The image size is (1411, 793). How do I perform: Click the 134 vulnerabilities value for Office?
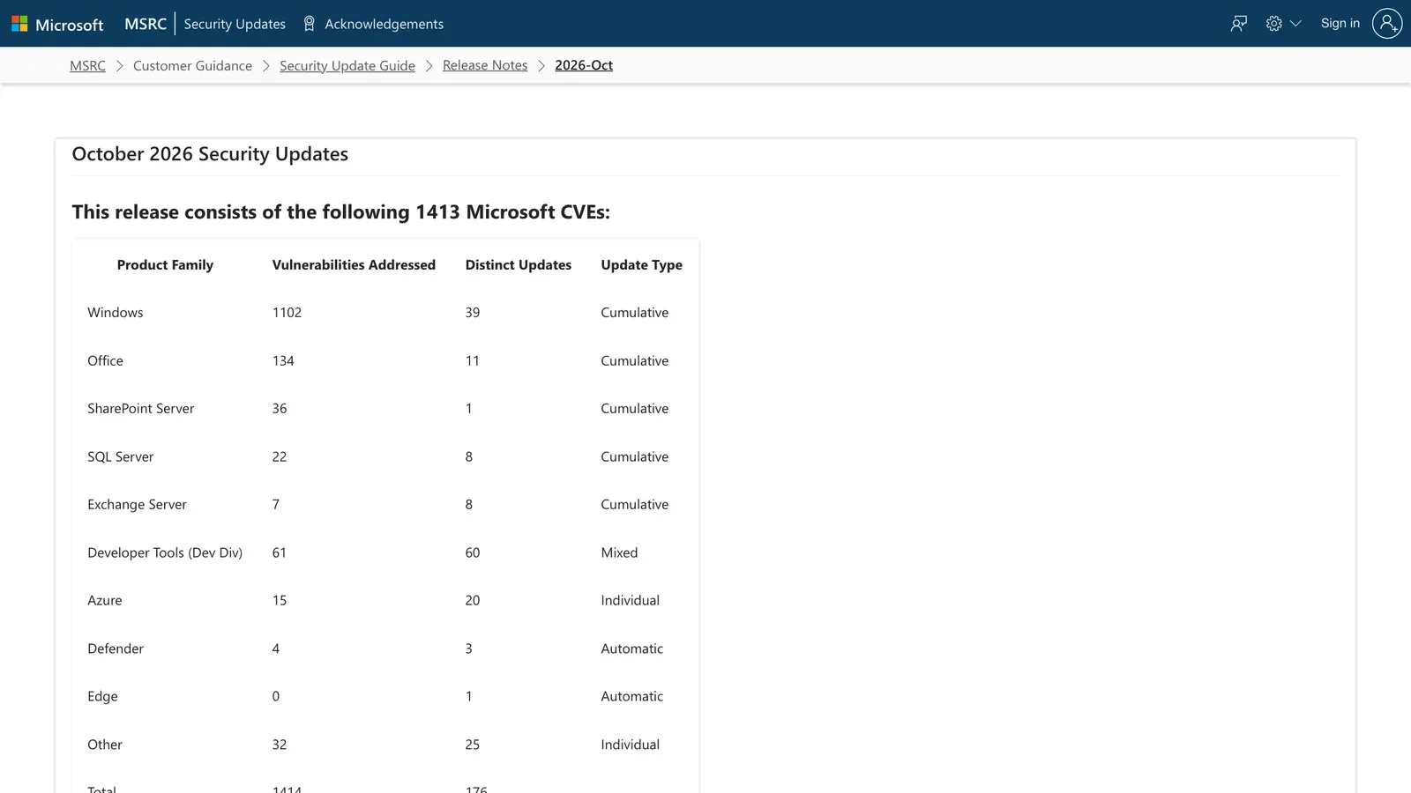(283, 361)
